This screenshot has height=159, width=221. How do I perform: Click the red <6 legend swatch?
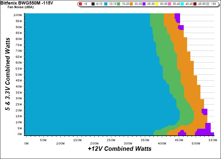point(80,4)
